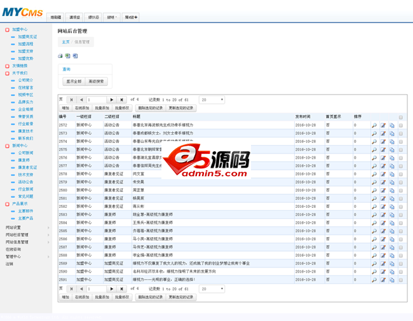Check the checkbox for record 2574

click(x=401, y=142)
